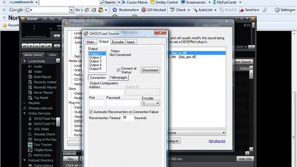Open Smiley Central from toolbar
This screenshot has height=167, width=297.
(x=164, y=2)
